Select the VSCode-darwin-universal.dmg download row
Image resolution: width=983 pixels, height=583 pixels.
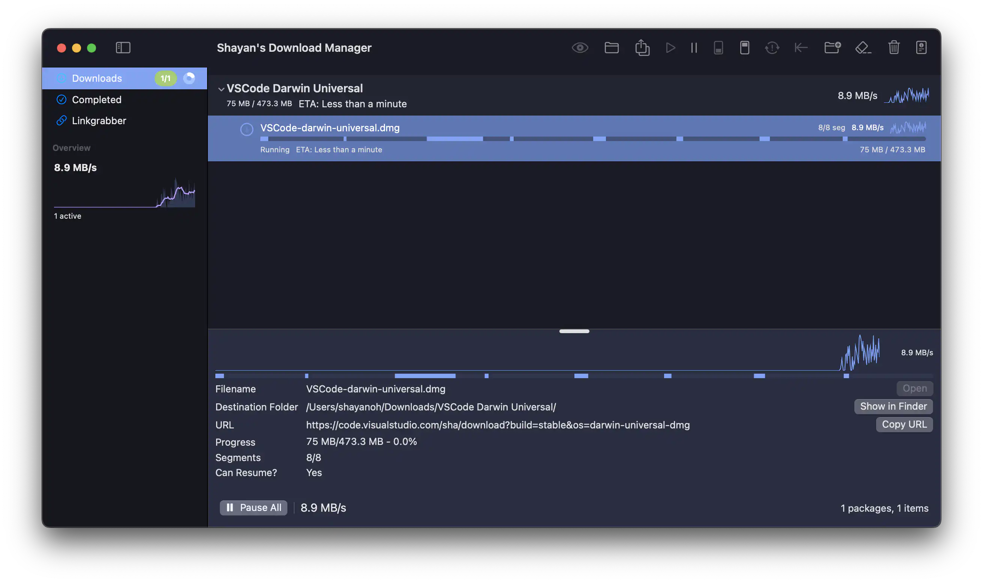pos(574,138)
